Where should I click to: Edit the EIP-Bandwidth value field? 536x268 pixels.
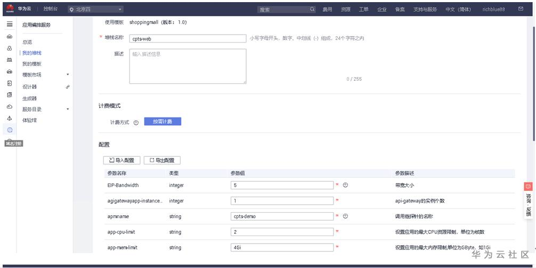pos(282,185)
